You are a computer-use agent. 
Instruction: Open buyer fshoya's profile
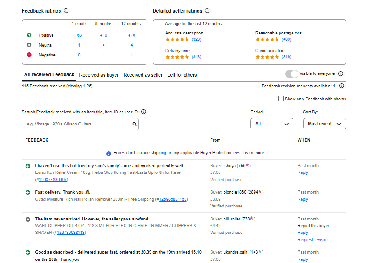click(229, 166)
